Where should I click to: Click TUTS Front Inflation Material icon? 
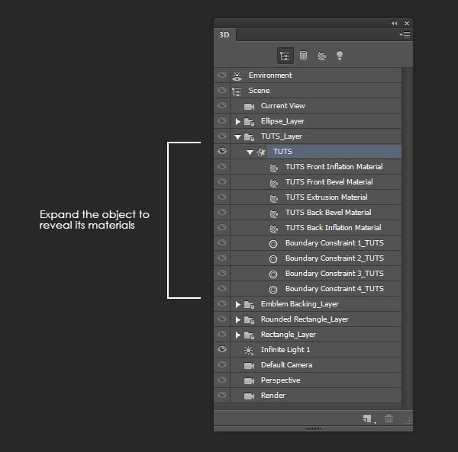[274, 168]
